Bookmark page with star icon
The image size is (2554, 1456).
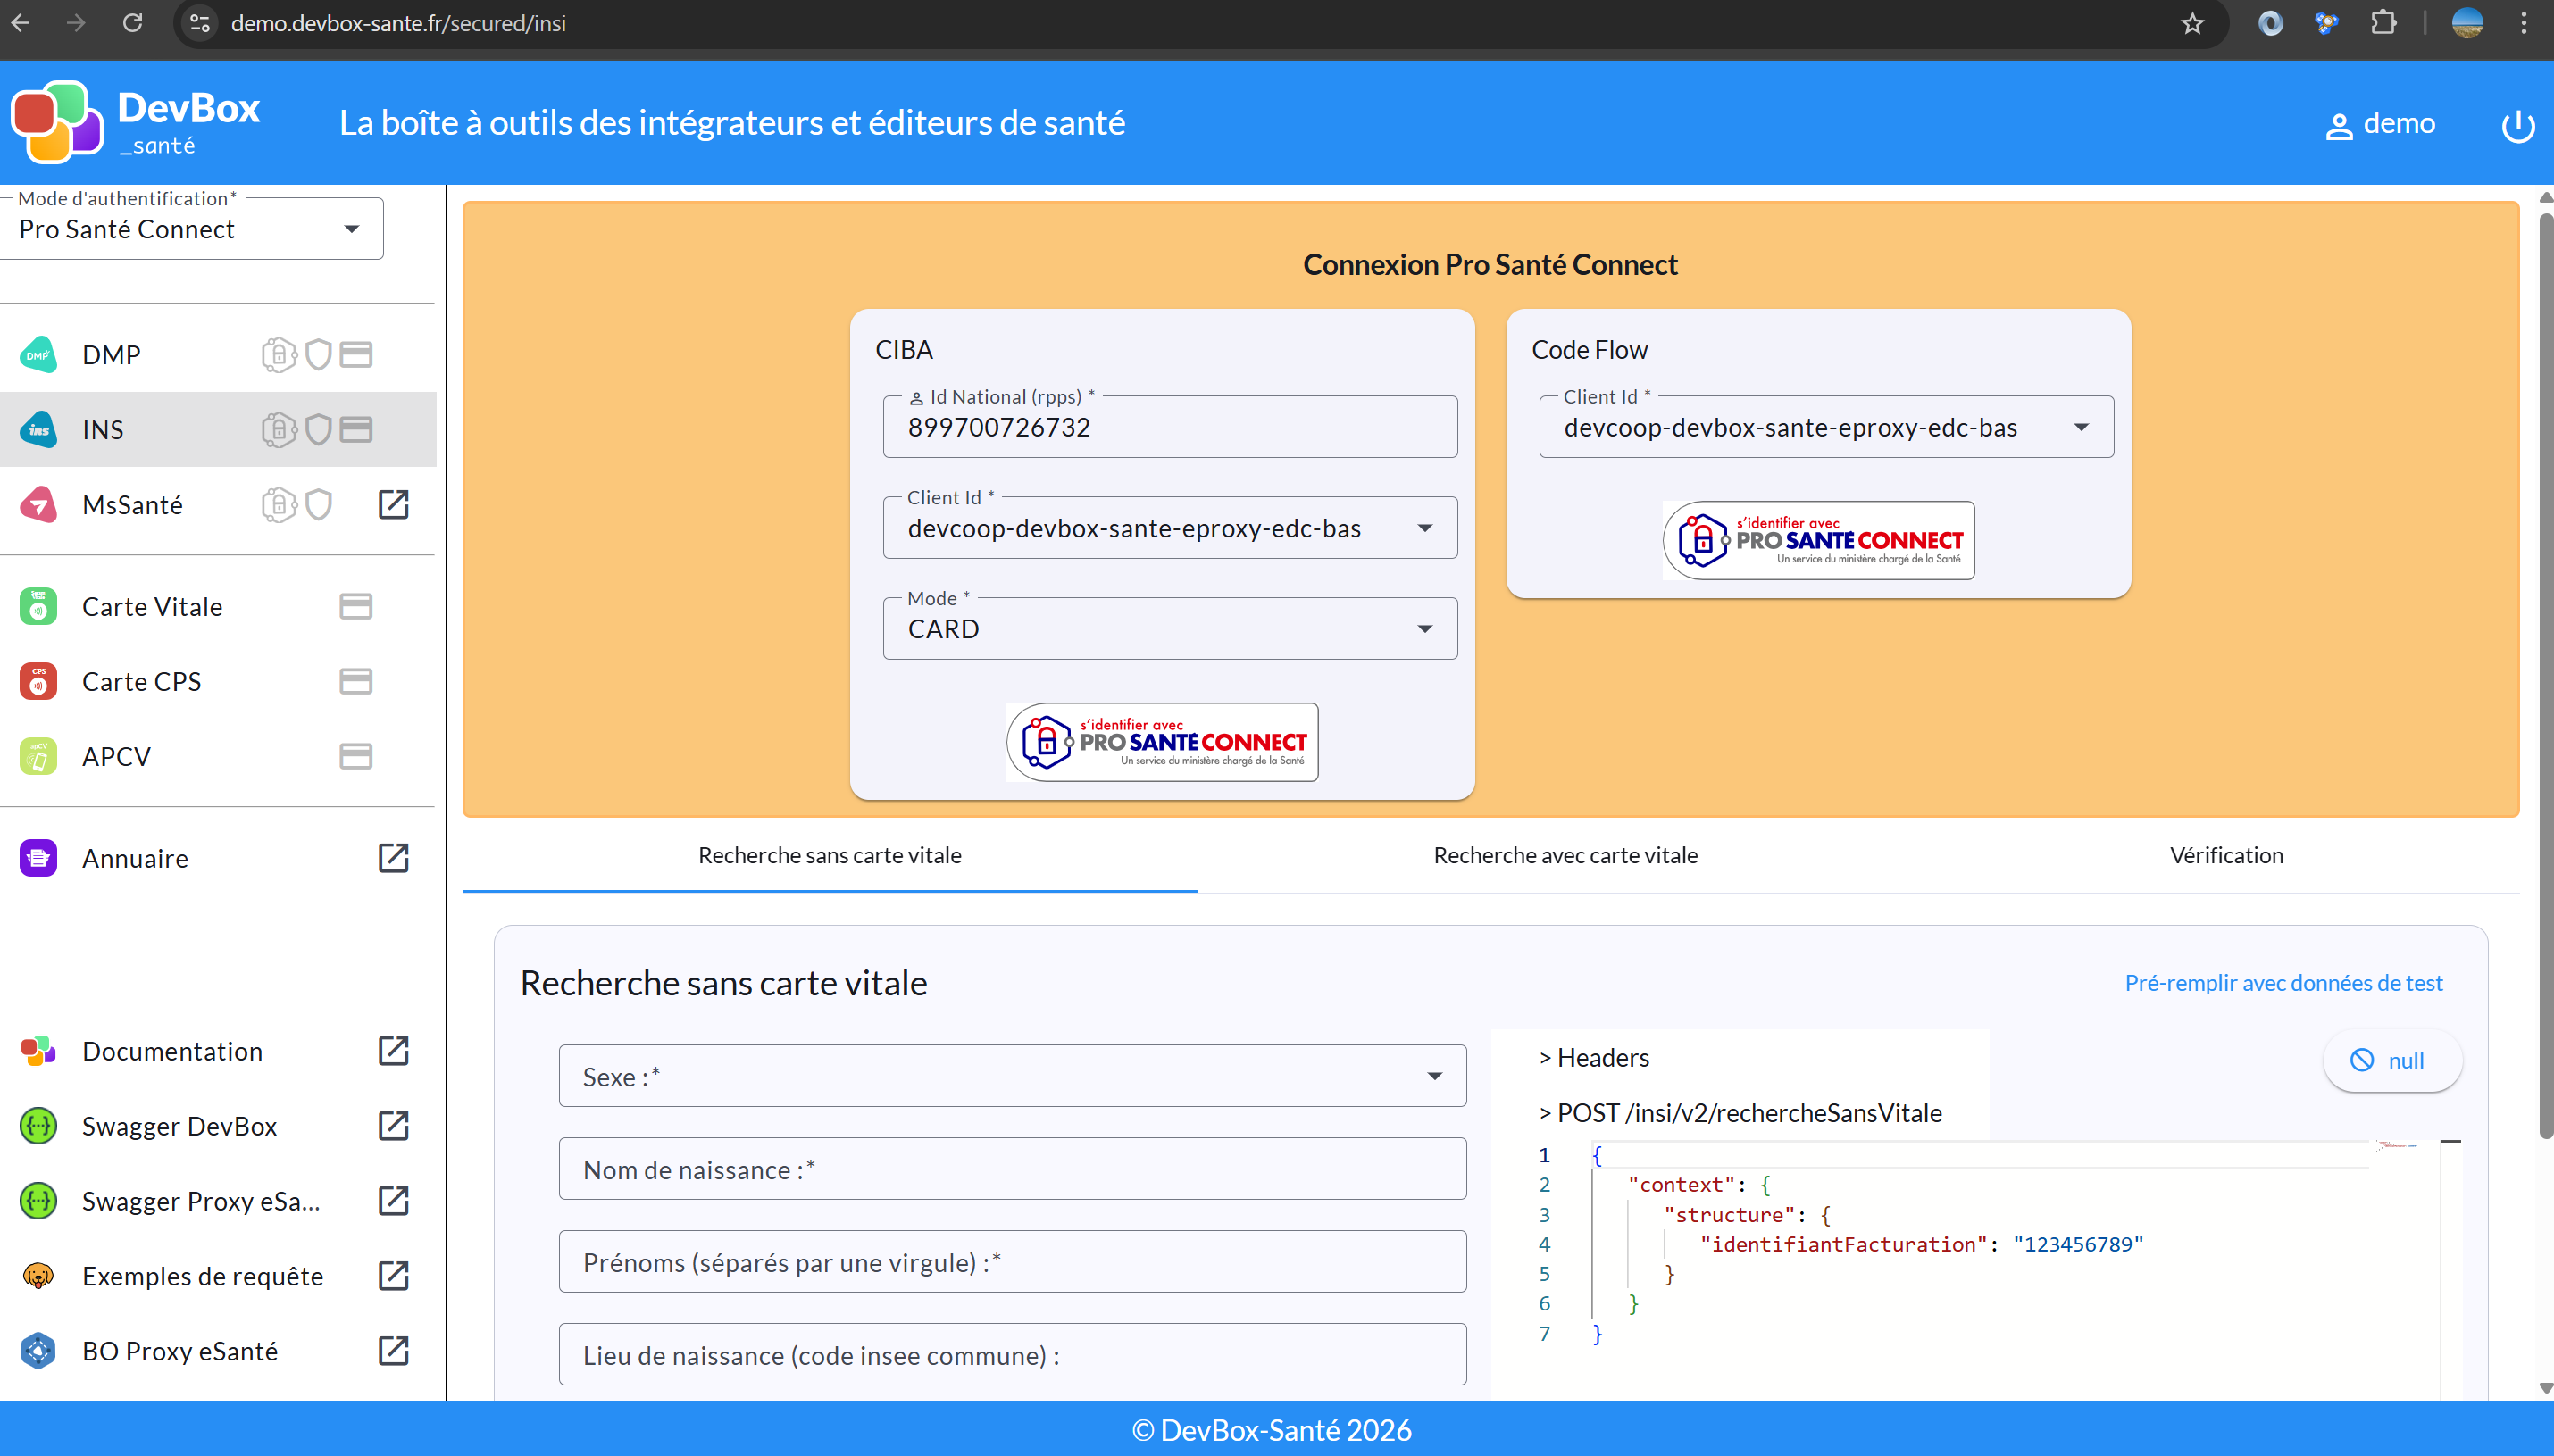(x=2192, y=23)
